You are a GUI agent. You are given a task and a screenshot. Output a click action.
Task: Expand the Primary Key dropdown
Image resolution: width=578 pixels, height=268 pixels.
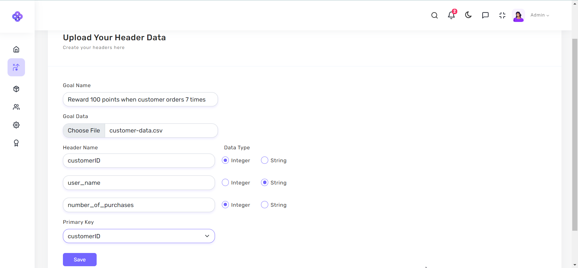click(x=139, y=236)
